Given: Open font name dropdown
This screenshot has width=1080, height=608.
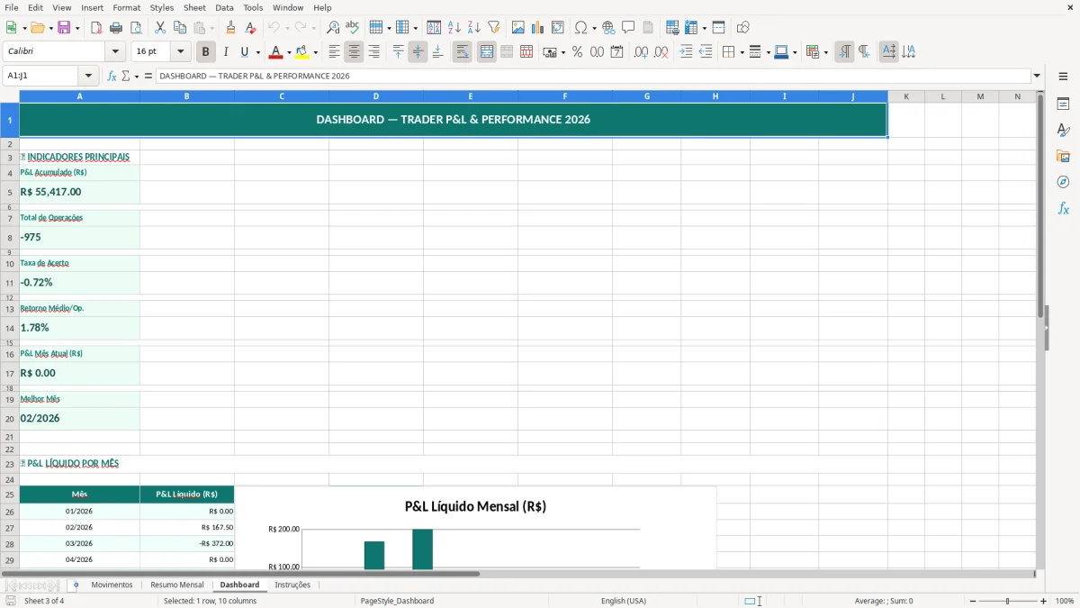Looking at the screenshot, I should tap(115, 52).
